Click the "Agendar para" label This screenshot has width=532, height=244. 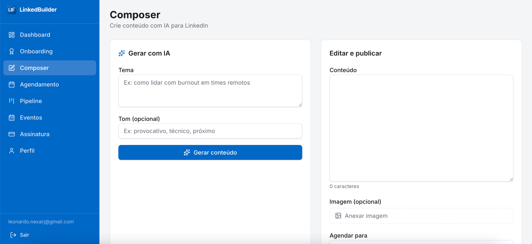click(x=348, y=235)
